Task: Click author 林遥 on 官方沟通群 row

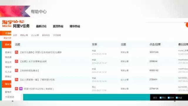Action: 94,51
